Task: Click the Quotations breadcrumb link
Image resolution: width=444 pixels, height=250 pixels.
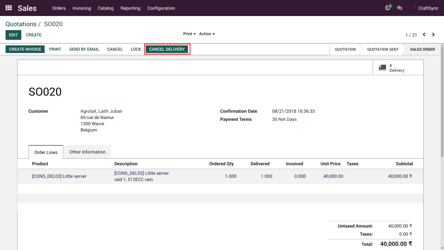Action: 21,24
